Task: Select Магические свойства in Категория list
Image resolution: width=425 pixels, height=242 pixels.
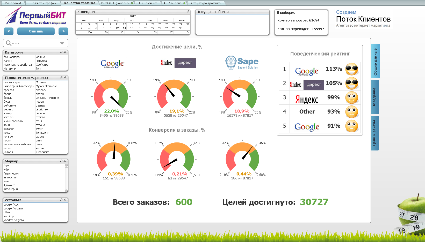Action: 19,65
